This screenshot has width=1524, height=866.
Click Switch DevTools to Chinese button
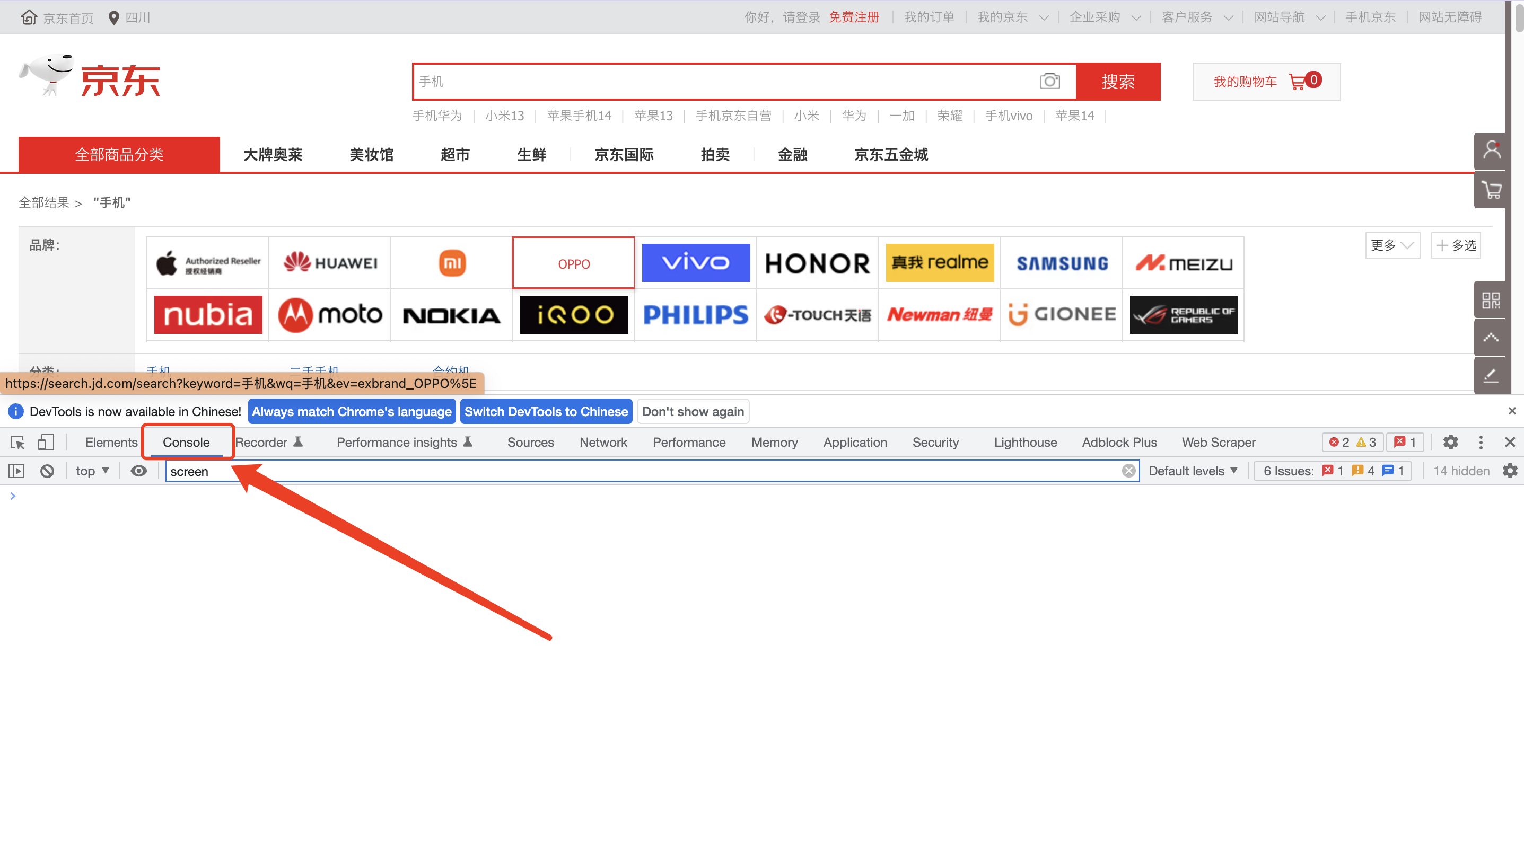pos(546,412)
